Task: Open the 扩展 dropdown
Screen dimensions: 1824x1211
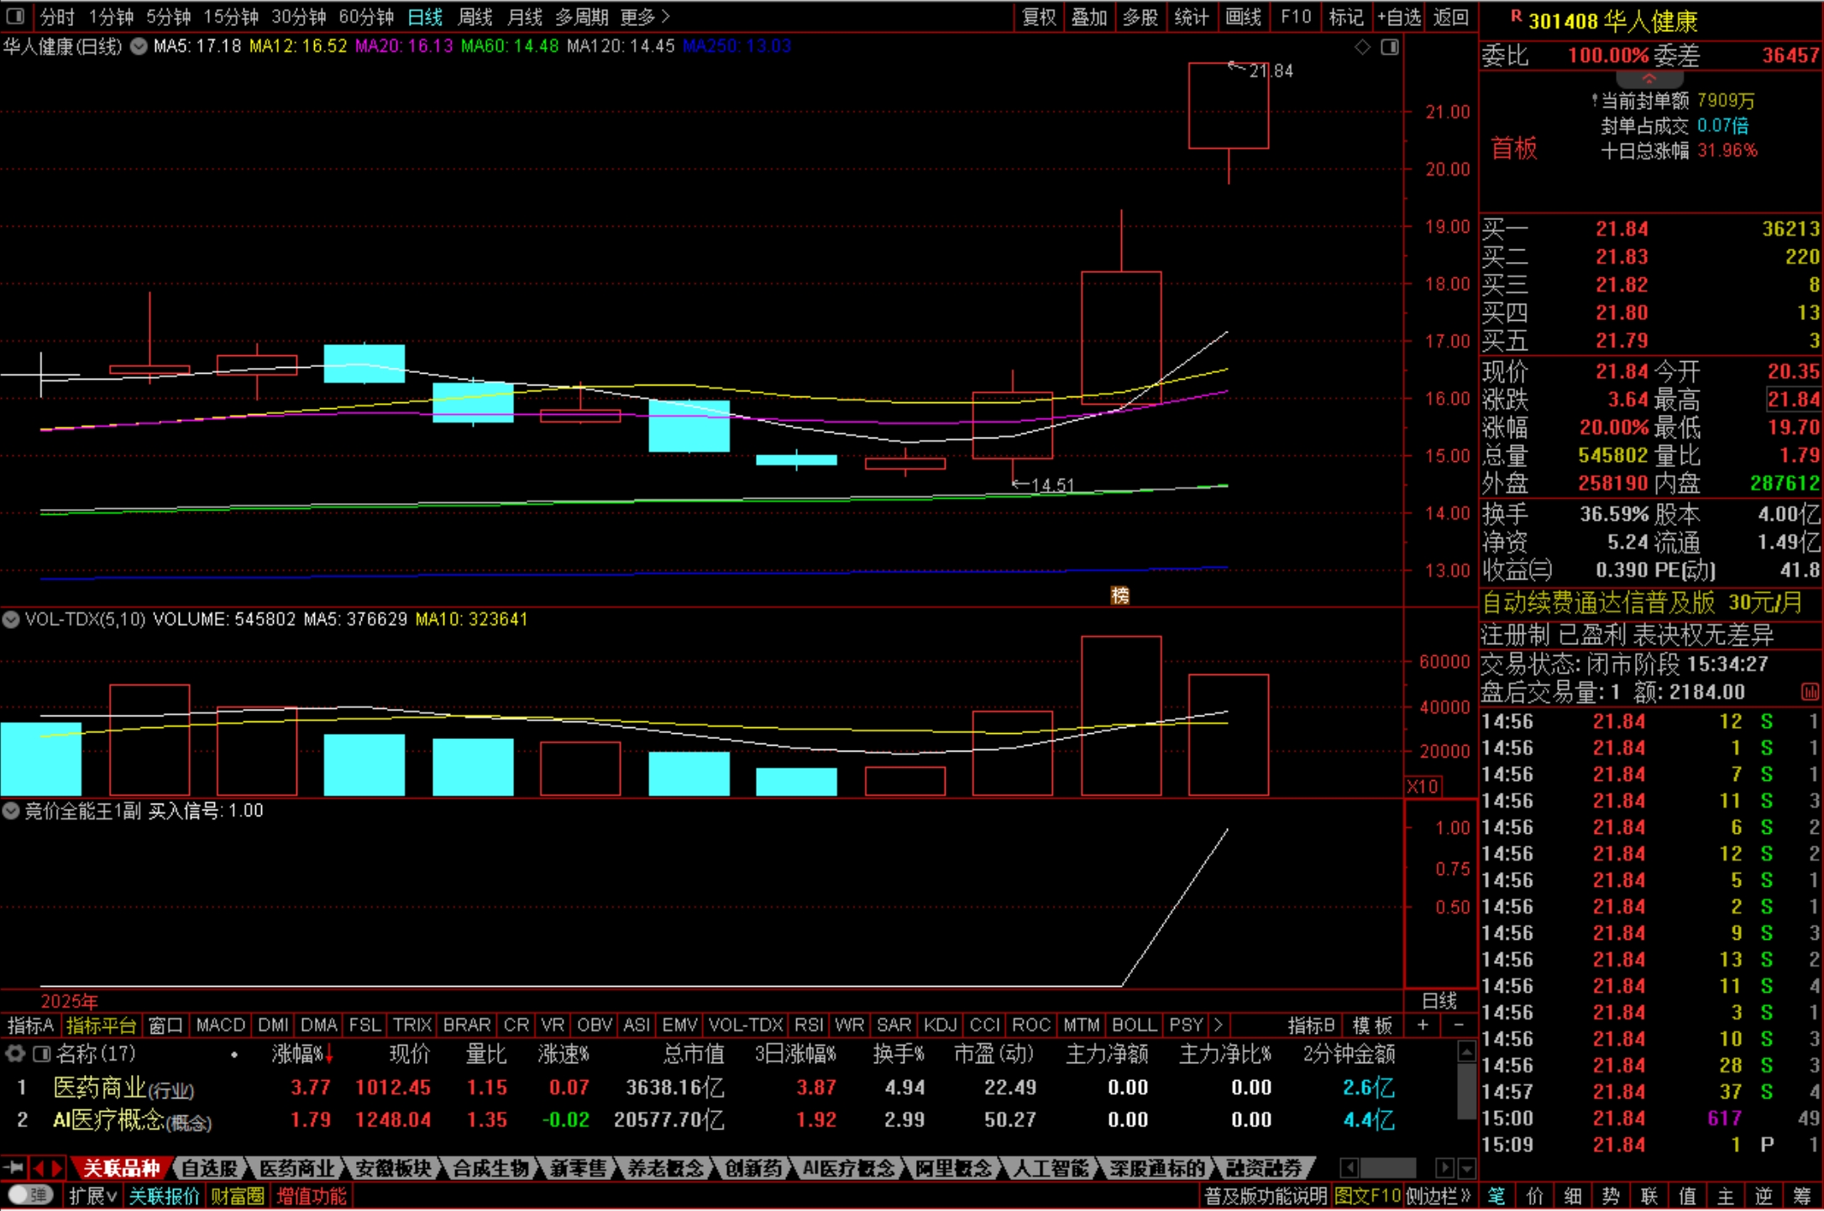Action: click(92, 1195)
